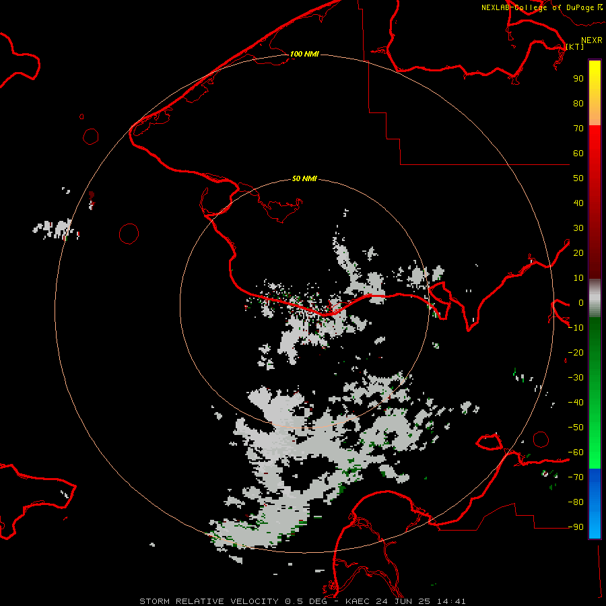Click the -60 value on the velocity scale
This screenshot has height=606, width=606.
click(x=576, y=452)
